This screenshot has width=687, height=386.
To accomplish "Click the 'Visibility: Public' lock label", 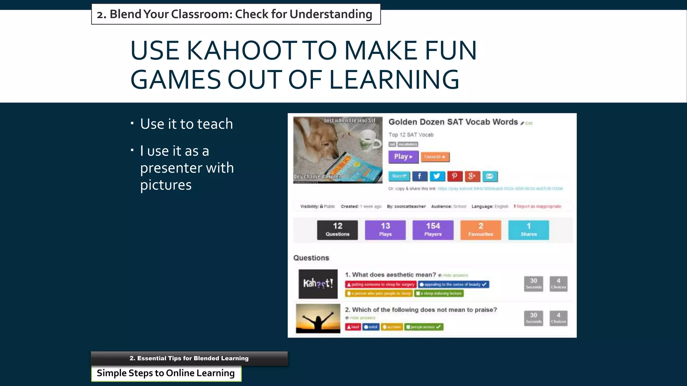I will pyautogui.click(x=317, y=206).
